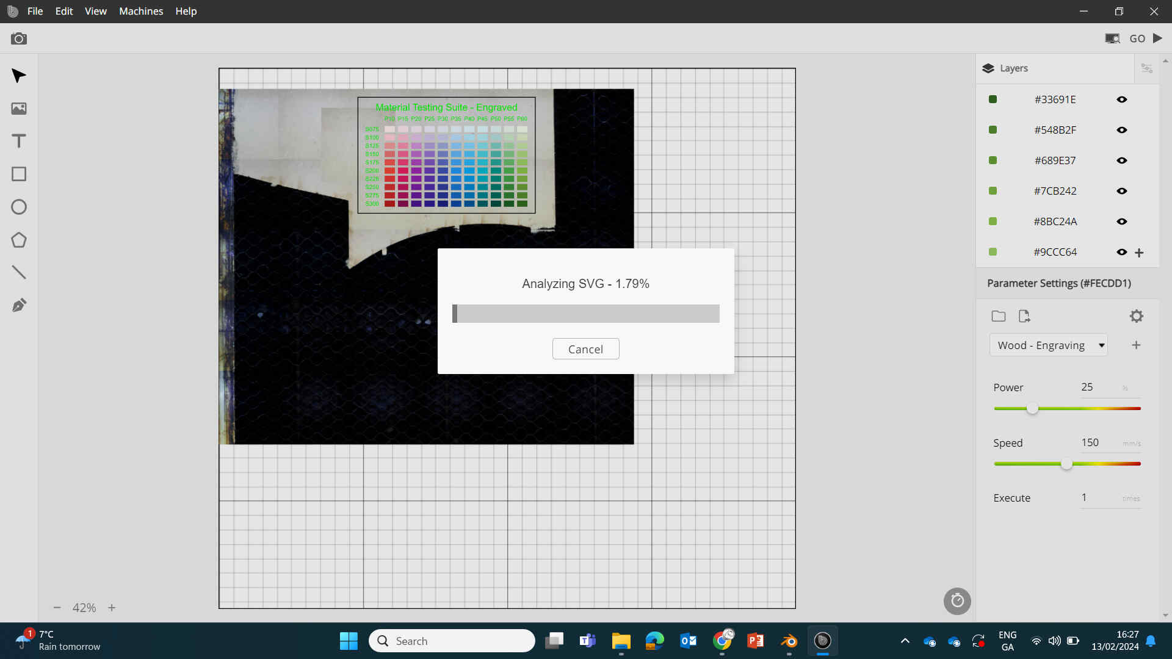Open the File menu
The height and width of the screenshot is (659, 1172).
[35, 11]
